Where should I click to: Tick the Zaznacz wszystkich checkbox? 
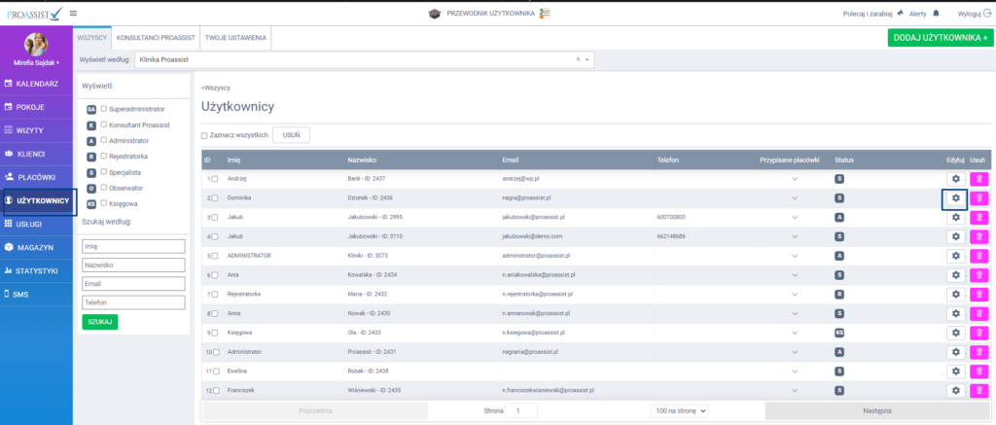tap(204, 135)
